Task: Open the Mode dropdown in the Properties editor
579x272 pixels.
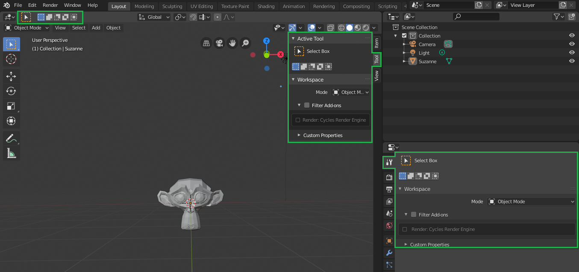Action: tap(532, 202)
